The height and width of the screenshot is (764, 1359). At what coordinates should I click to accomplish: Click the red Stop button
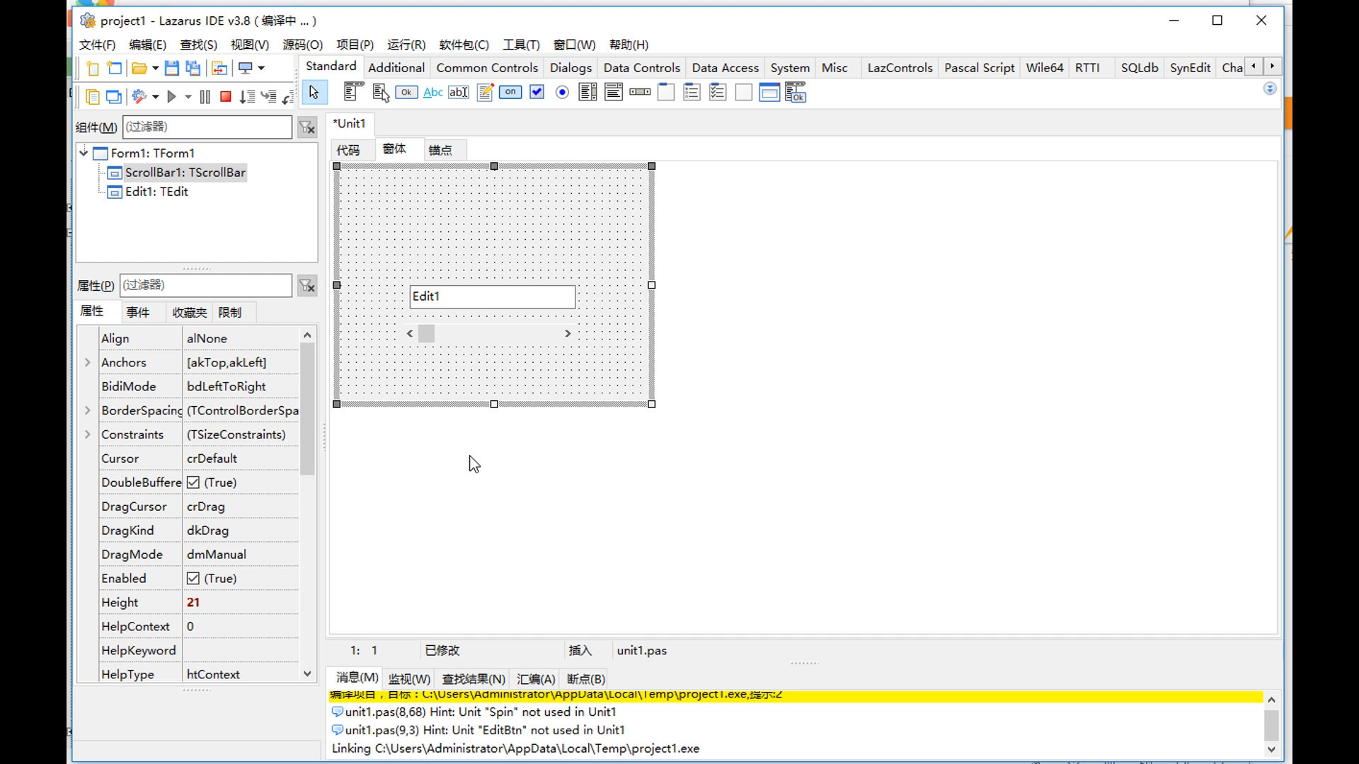(x=226, y=97)
